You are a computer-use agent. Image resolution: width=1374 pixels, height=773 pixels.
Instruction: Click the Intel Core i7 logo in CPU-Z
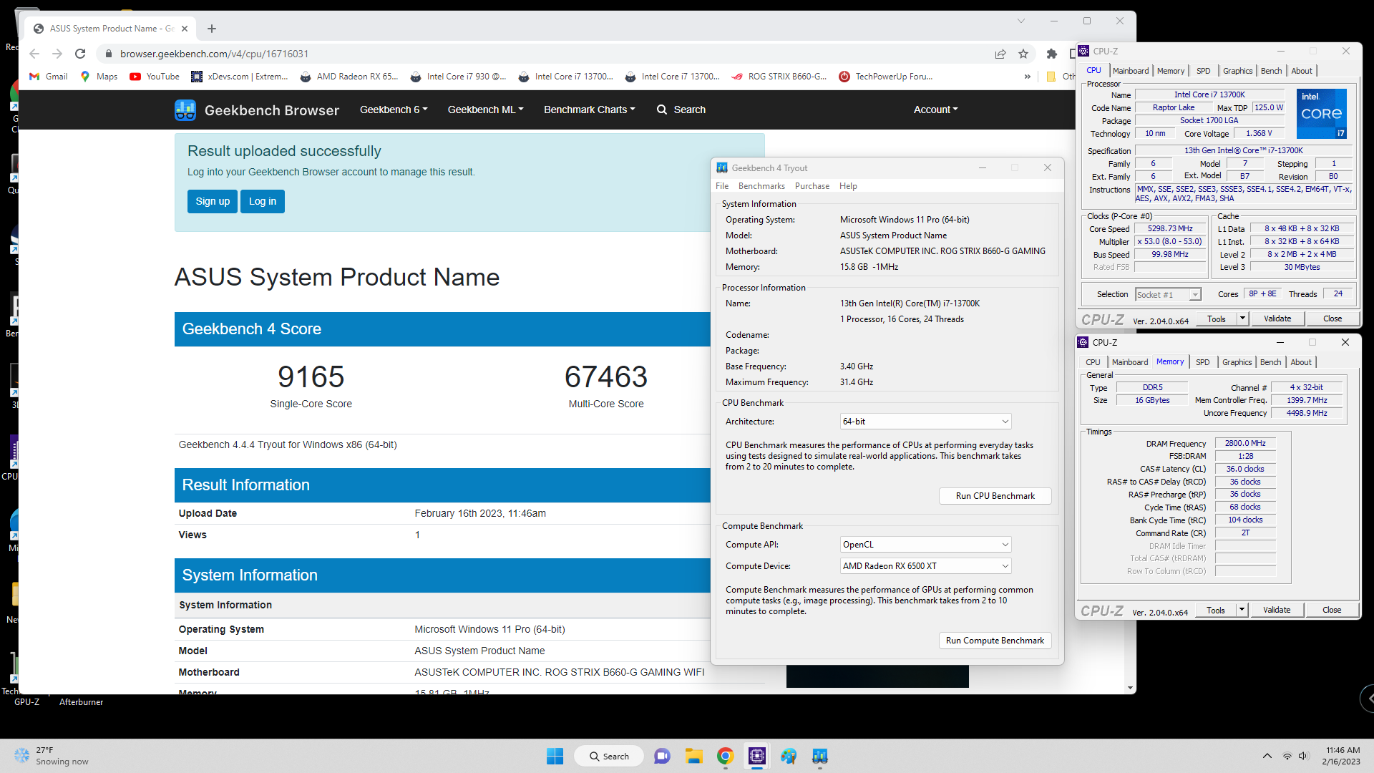[1322, 113]
